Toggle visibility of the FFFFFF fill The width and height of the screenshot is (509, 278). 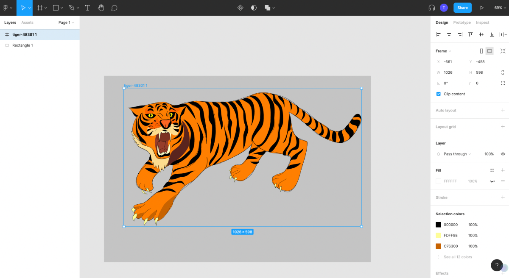click(492, 181)
